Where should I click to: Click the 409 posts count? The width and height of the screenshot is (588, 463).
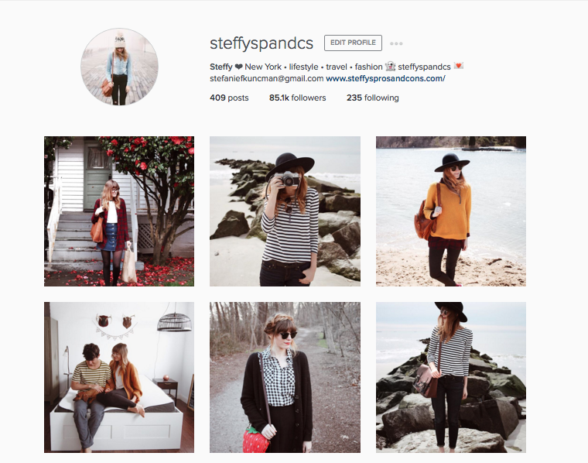click(229, 98)
